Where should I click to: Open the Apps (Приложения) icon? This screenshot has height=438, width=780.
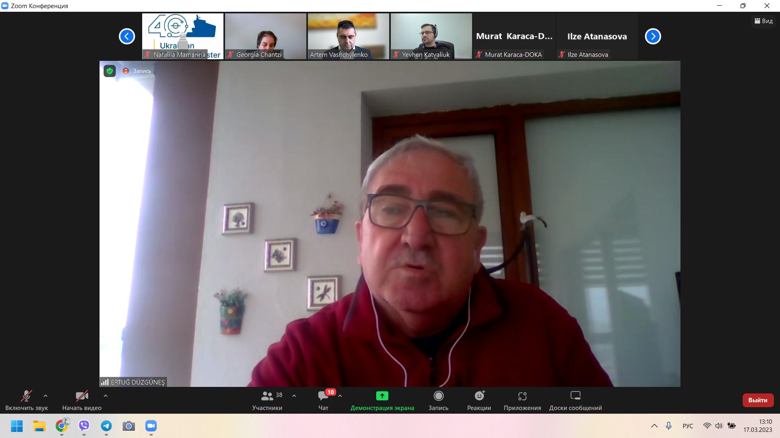point(522,396)
